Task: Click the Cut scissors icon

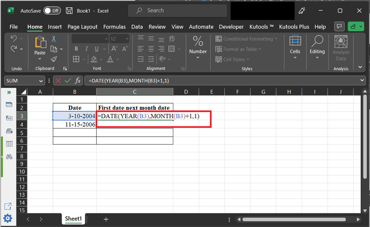Action: click(x=54, y=39)
